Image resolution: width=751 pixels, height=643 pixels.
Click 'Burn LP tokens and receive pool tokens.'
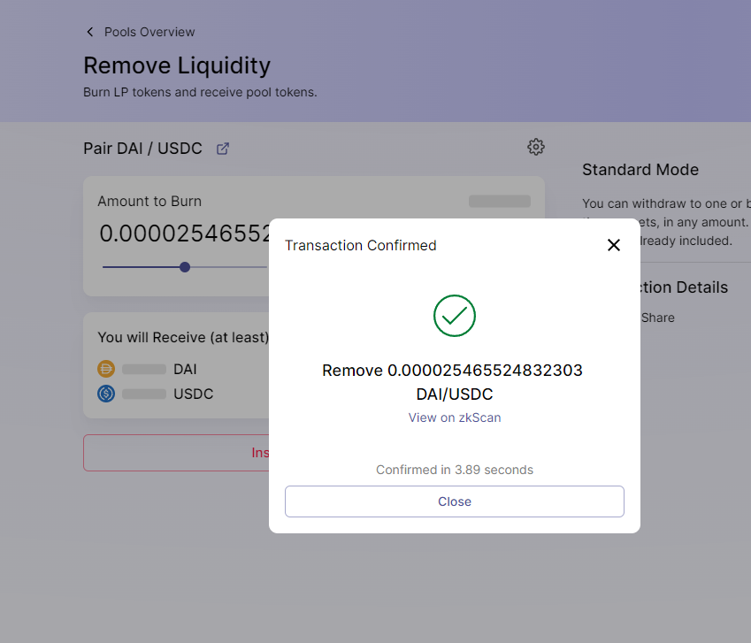click(x=200, y=92)
